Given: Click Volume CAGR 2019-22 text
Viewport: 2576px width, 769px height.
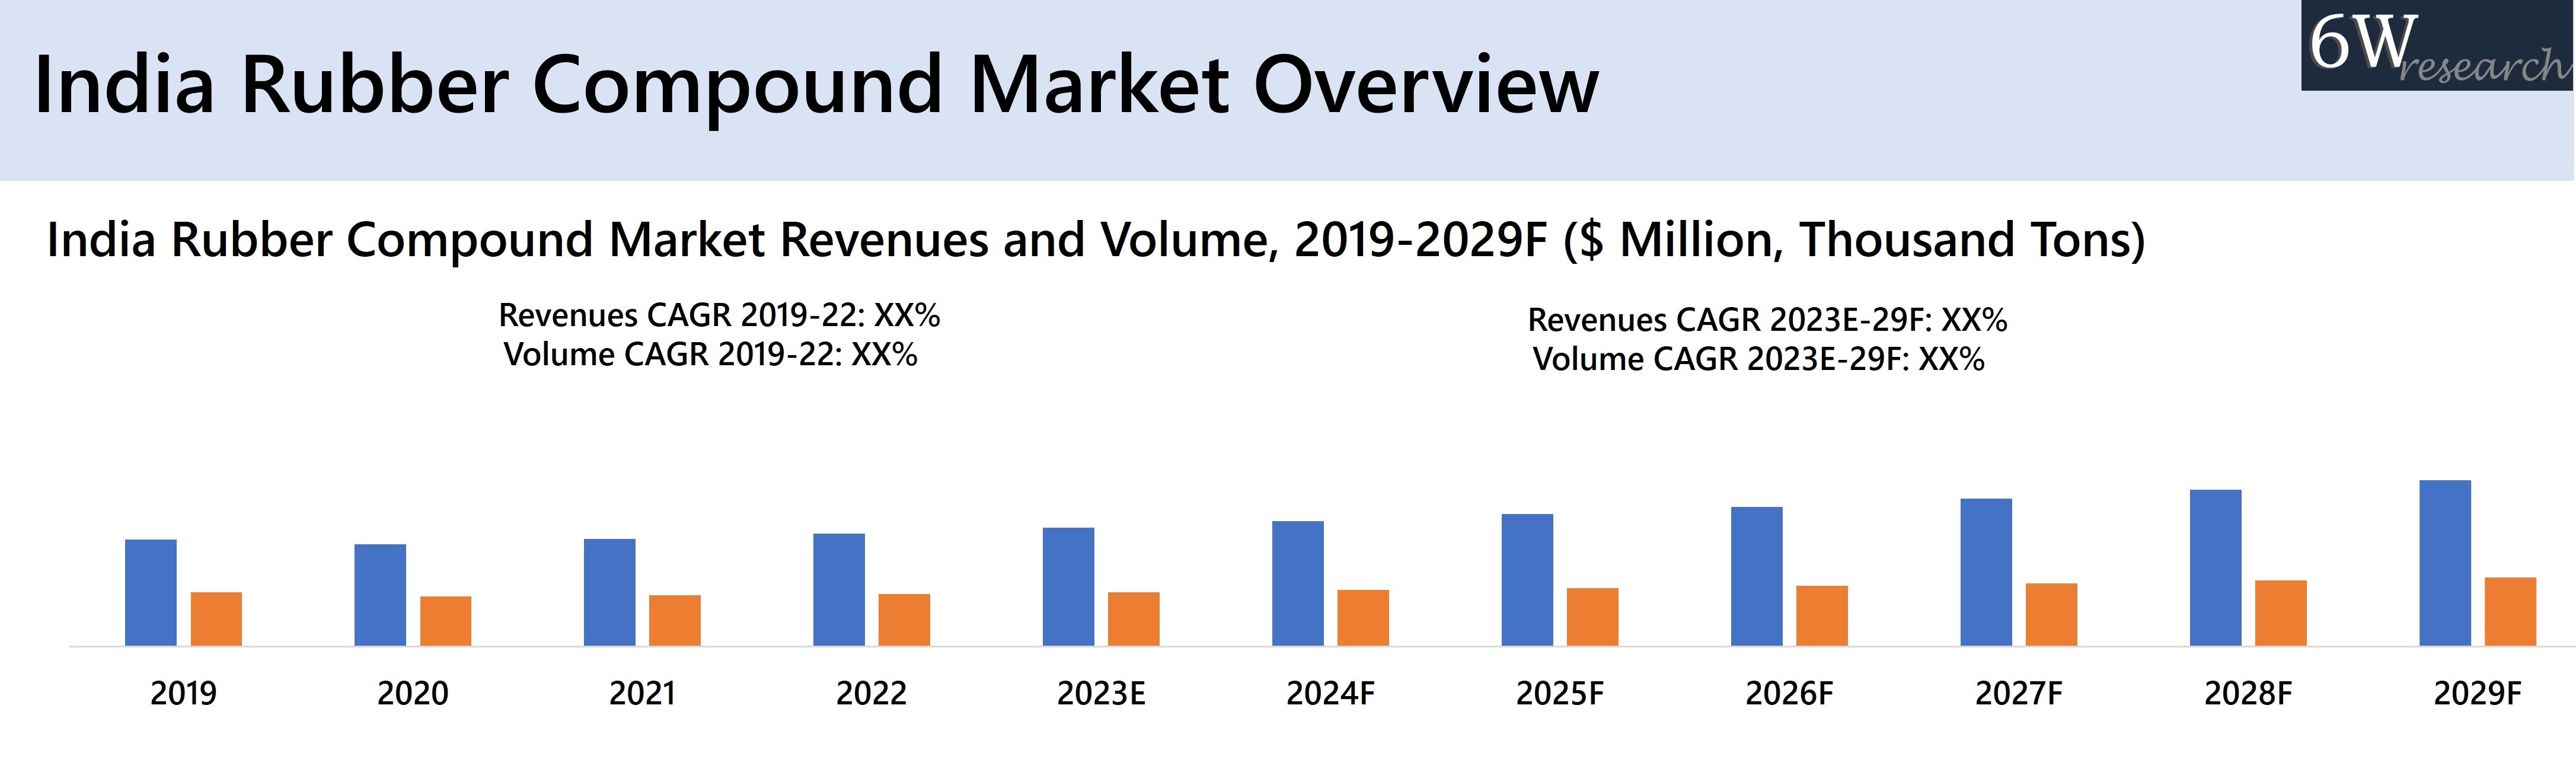Looking at the screenshot, I should (710, 354).
